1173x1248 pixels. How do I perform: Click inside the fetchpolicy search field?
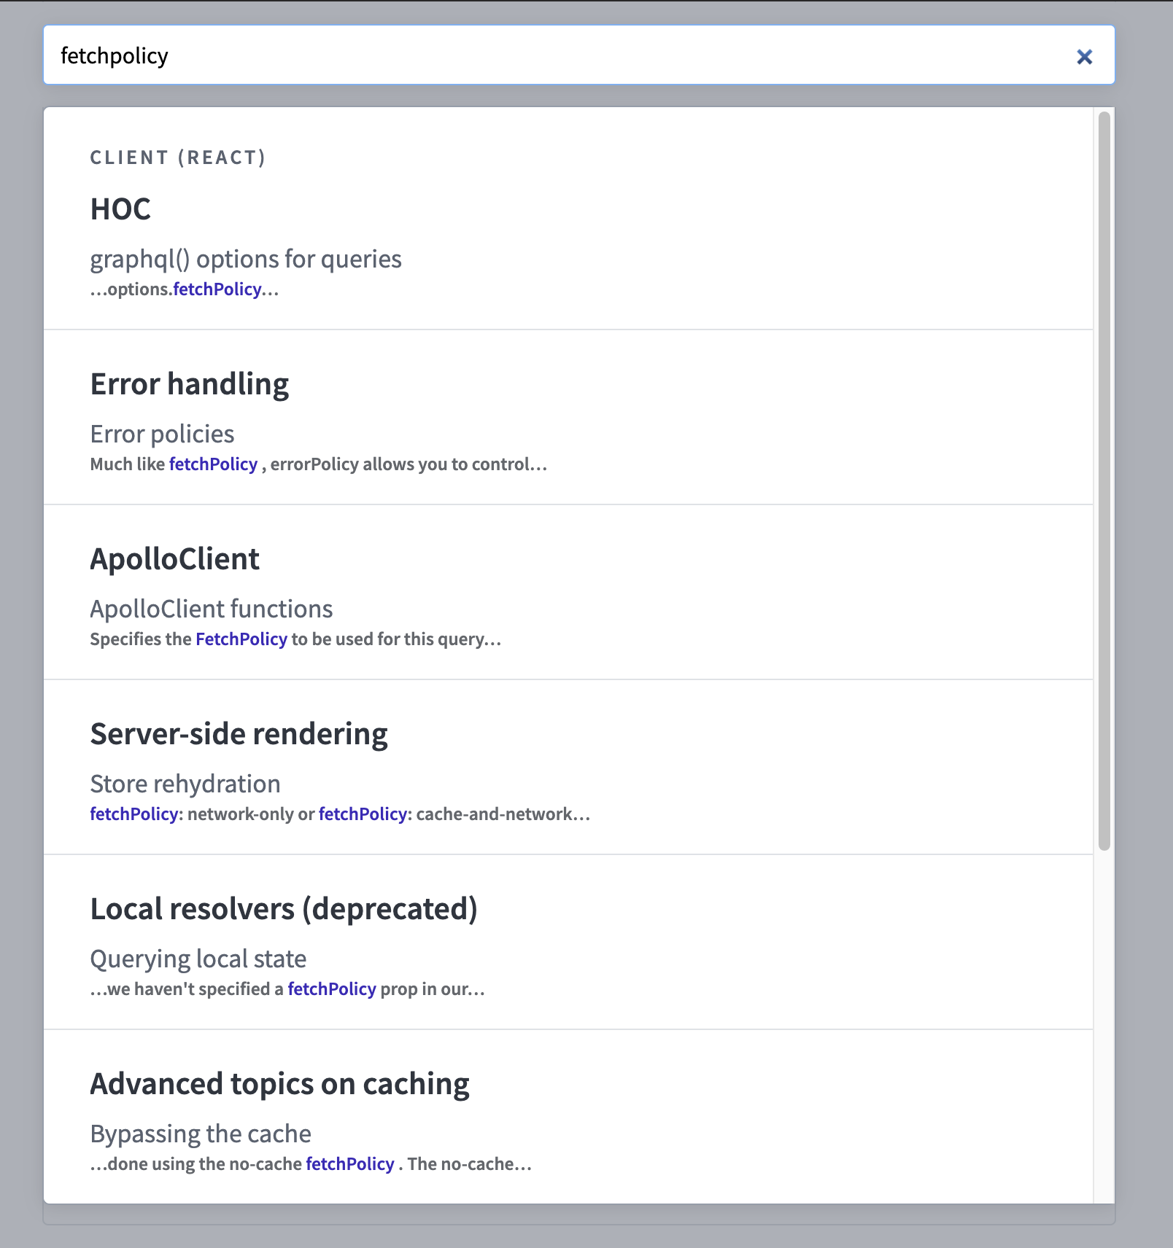tap(438, 55)
